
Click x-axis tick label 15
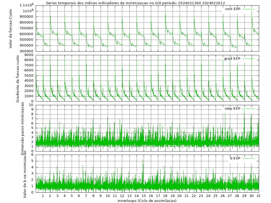tap(143, 196)
